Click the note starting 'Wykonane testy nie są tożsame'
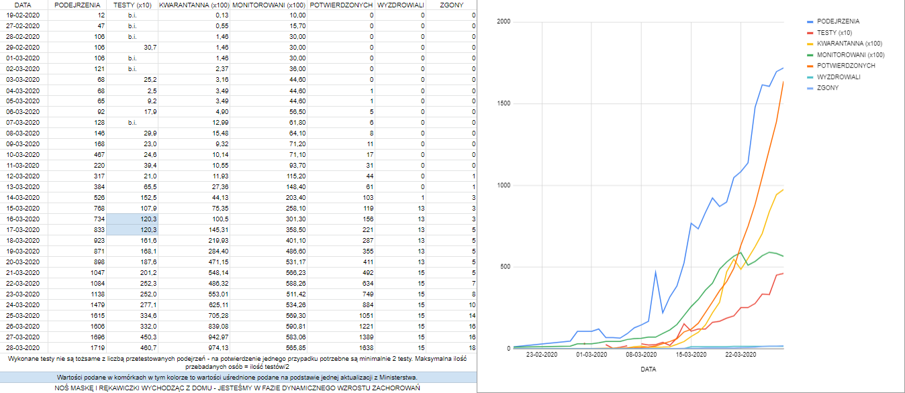The height and width of the screenshot is (393, 905). [x=238, y=363]
